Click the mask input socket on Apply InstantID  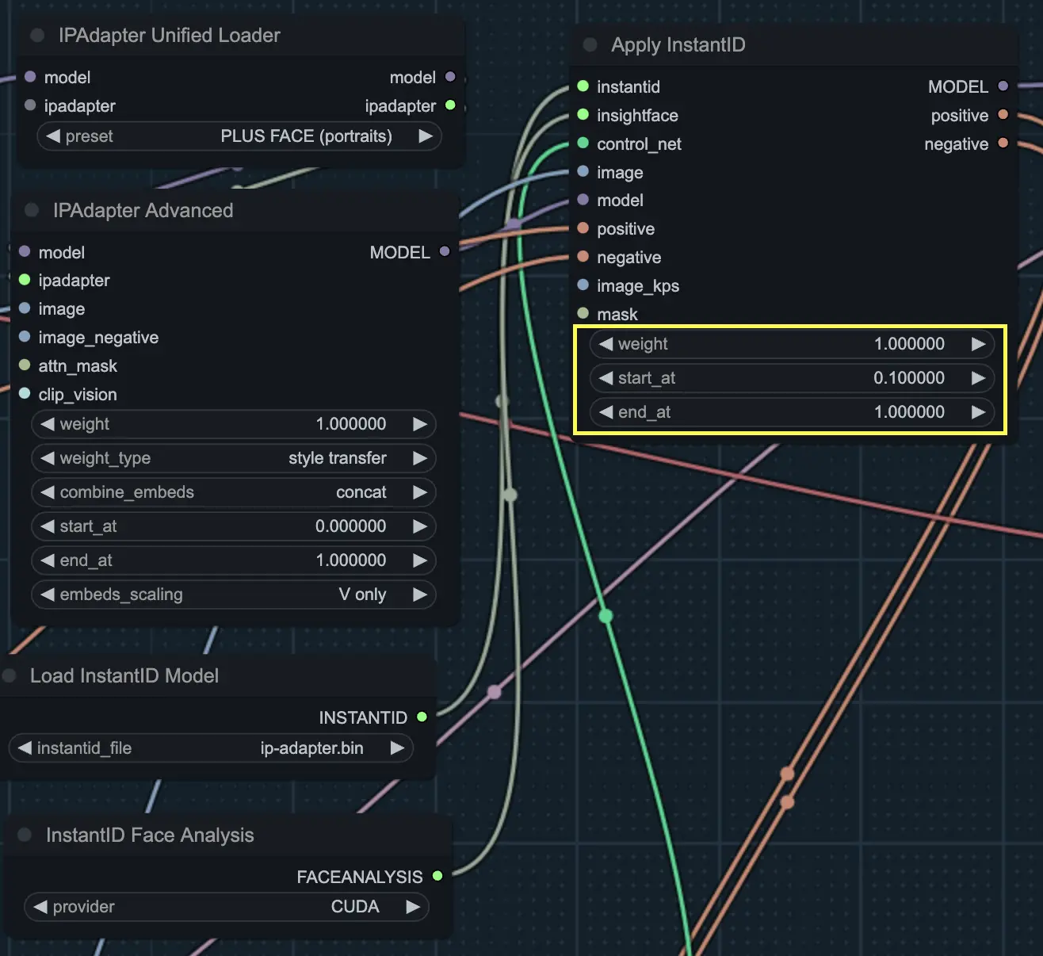pos(583,313)
